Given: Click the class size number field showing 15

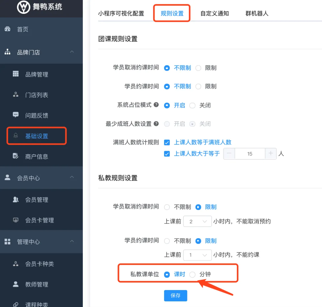Looking at the screenshot, I should pyautogui.click(x=250, y=154).
